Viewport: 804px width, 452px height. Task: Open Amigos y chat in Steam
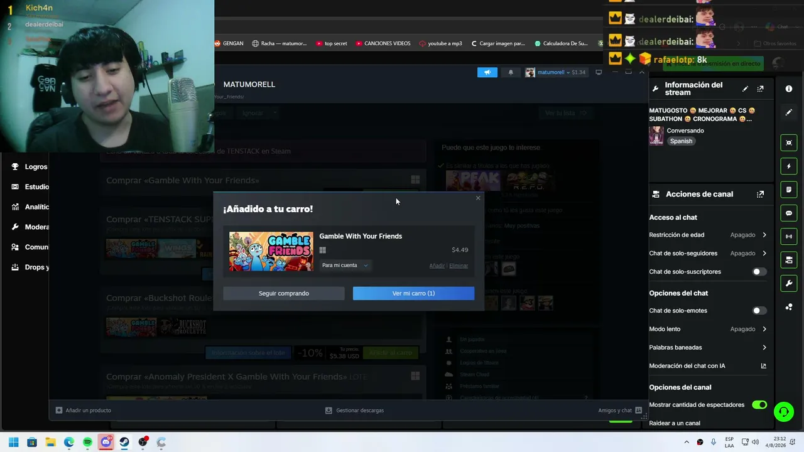(620, 411)
